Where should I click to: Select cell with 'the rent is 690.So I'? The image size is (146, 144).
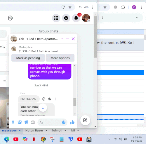(x=120, y=45)
